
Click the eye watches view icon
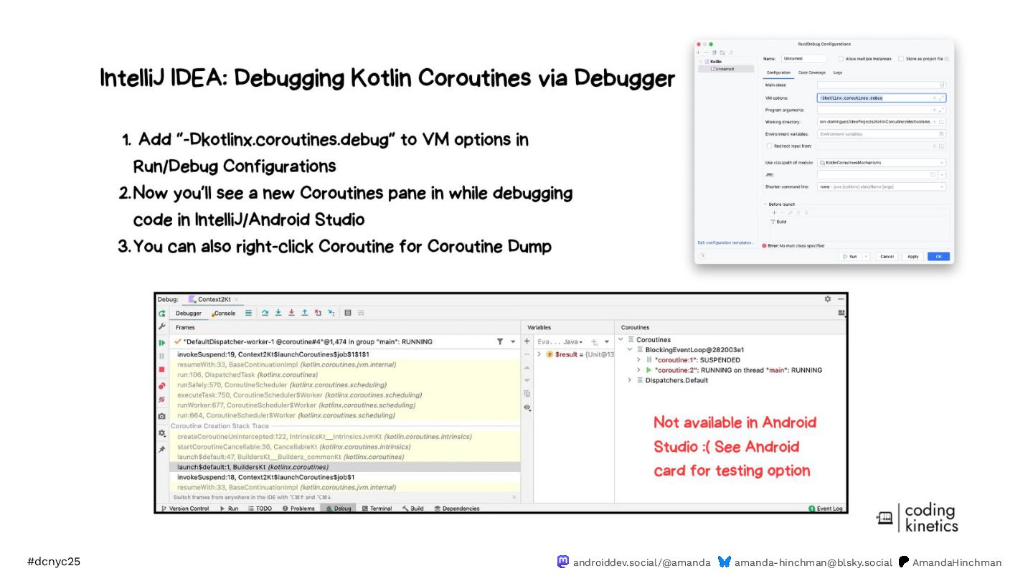(527, 407)
